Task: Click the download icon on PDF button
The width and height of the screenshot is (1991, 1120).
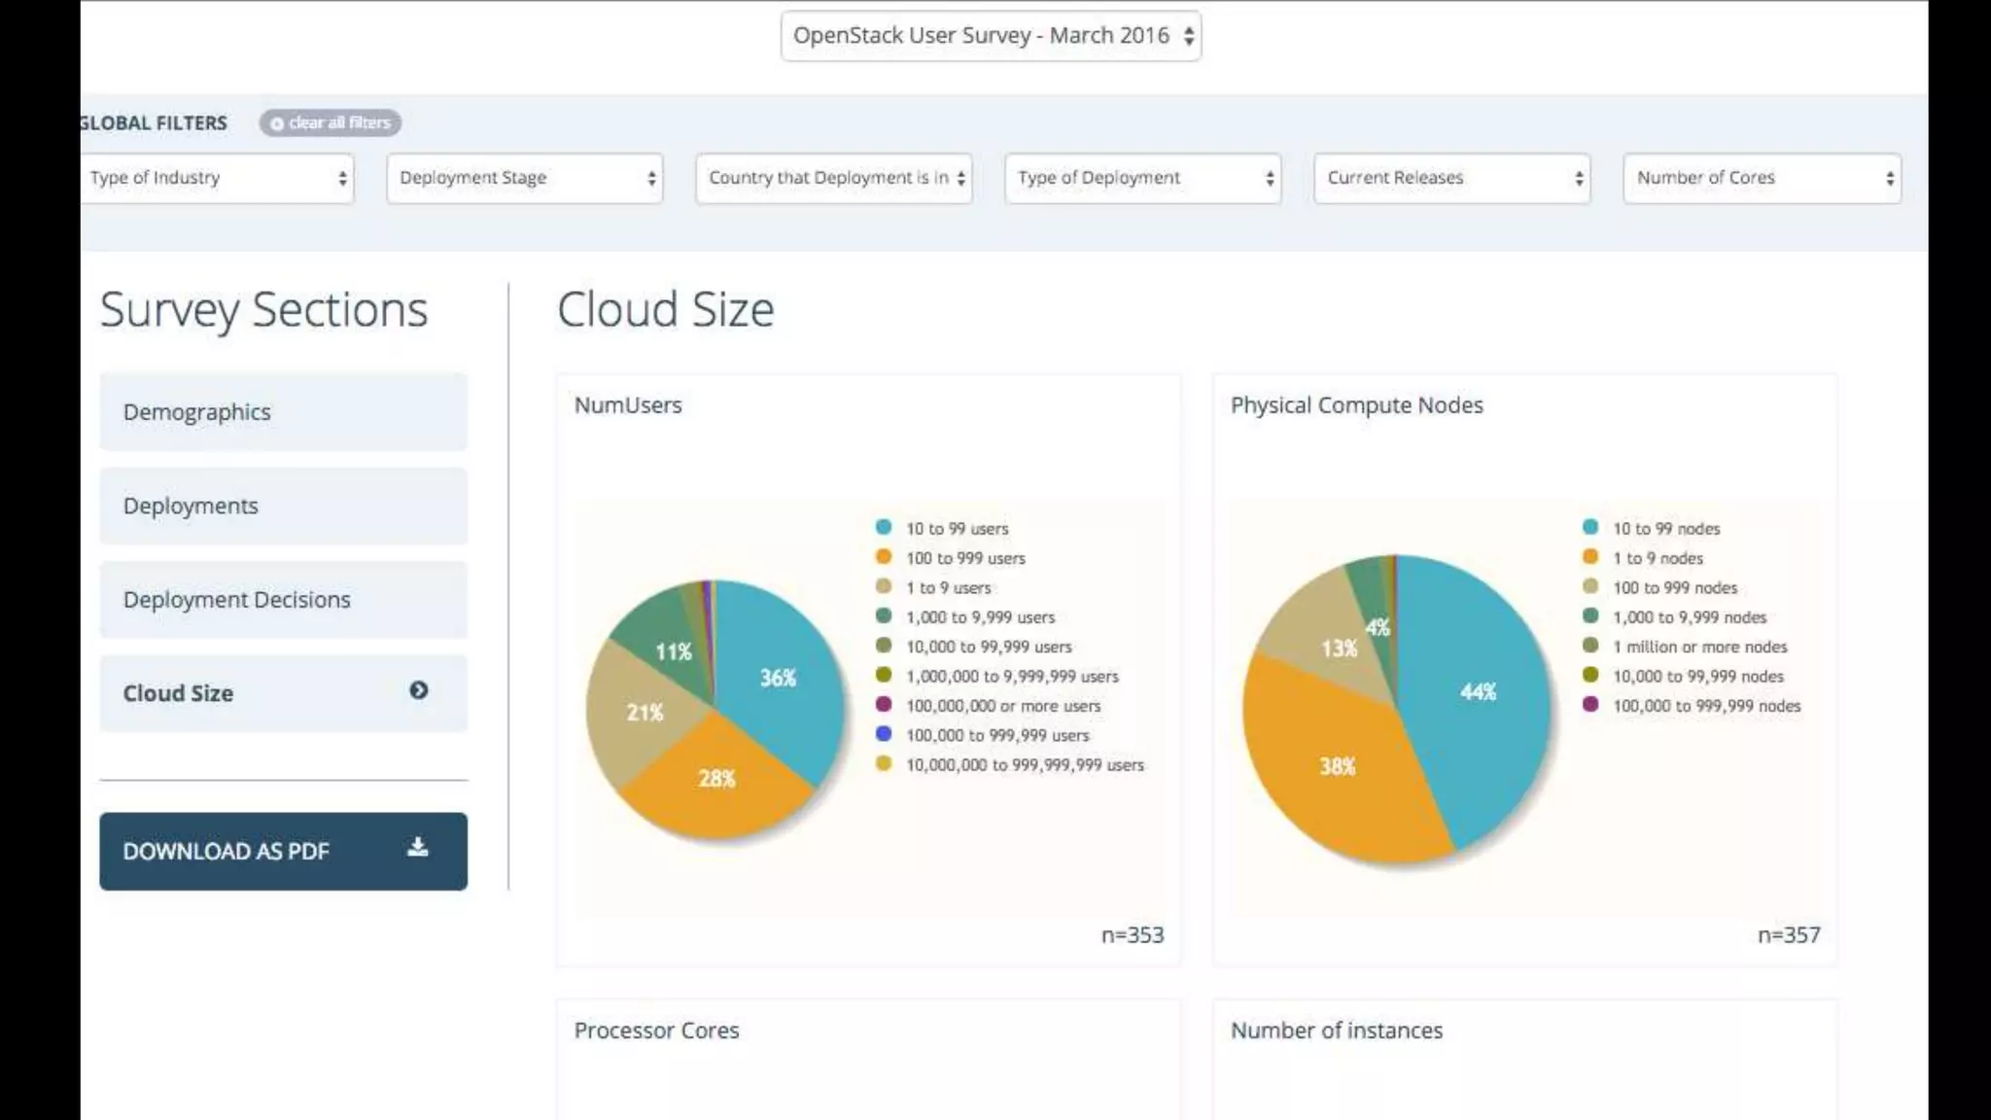Action: 417,847
